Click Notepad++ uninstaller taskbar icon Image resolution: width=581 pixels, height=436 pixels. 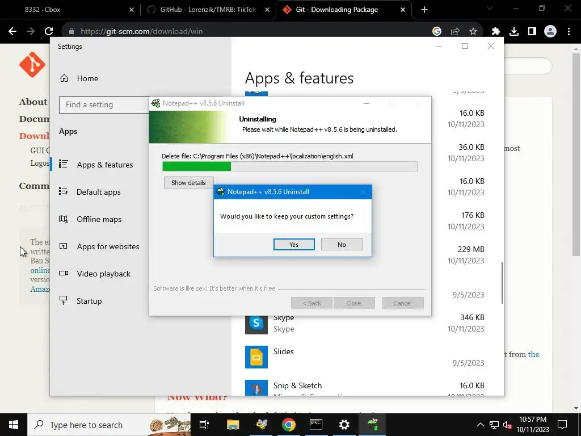372,425
